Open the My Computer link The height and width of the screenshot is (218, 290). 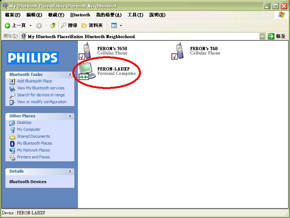pyautogui.click(x=29, y=129)
